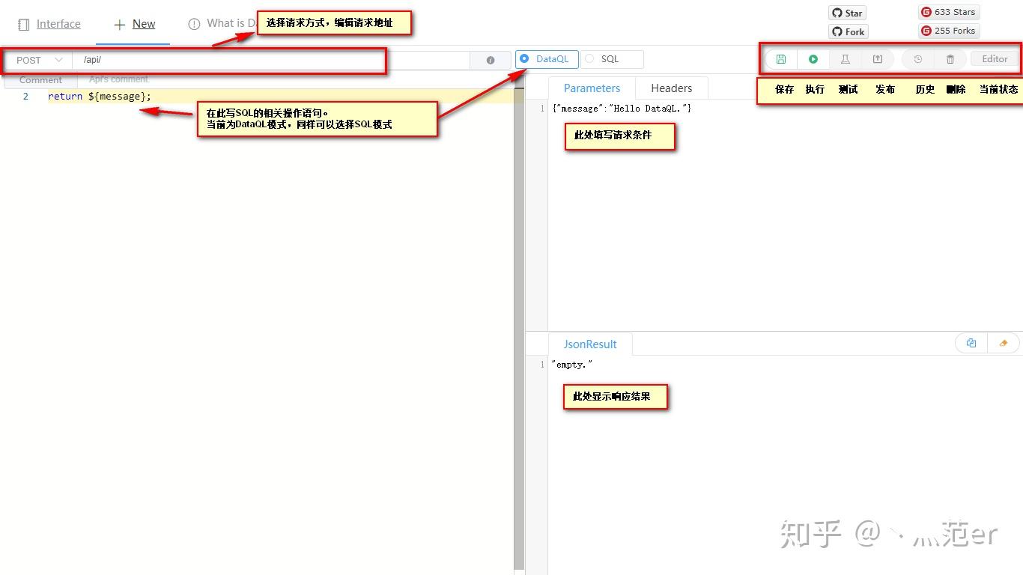Click the /api/ request address field
This screenshot has width=1023, height=575.
[x=225, y=59]
